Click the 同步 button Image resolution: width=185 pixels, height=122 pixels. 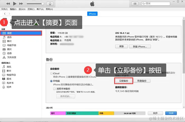coord(155,113)
